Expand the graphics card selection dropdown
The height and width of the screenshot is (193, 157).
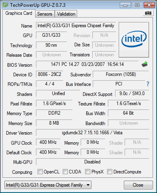[48, 185]
